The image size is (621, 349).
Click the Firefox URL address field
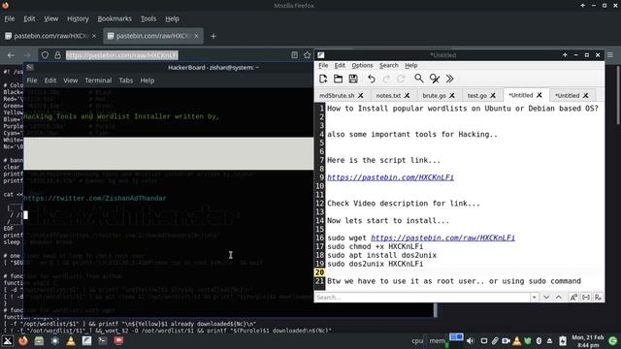click(x=177, y=55)
